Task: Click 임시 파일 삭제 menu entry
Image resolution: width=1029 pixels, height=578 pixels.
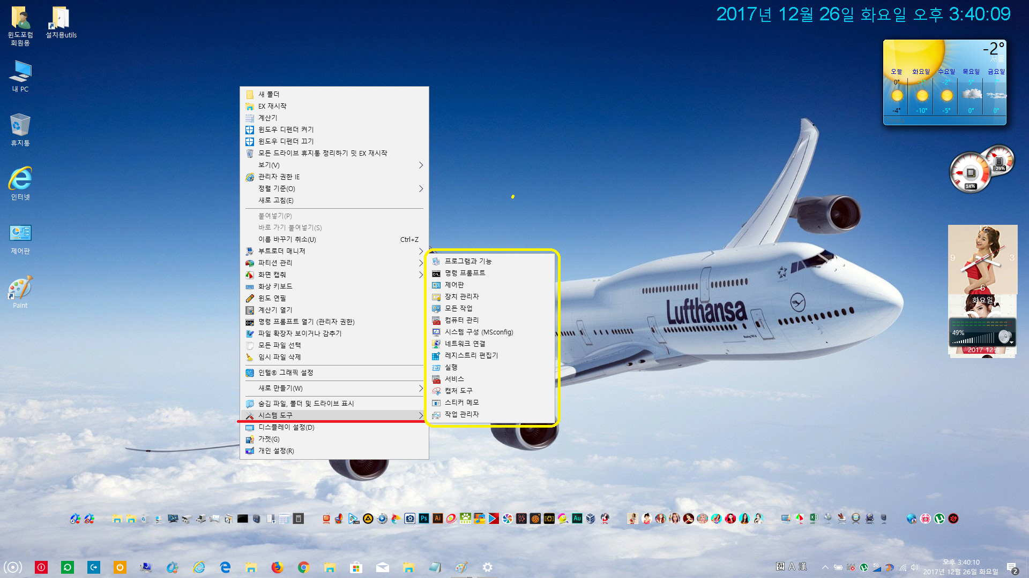Action: click(334, 357)
